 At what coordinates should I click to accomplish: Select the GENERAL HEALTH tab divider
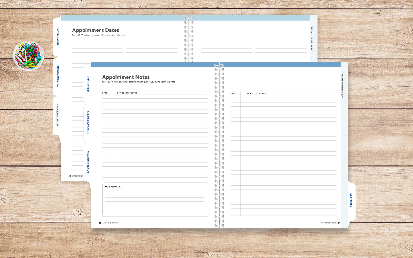(x=88, y=84)
